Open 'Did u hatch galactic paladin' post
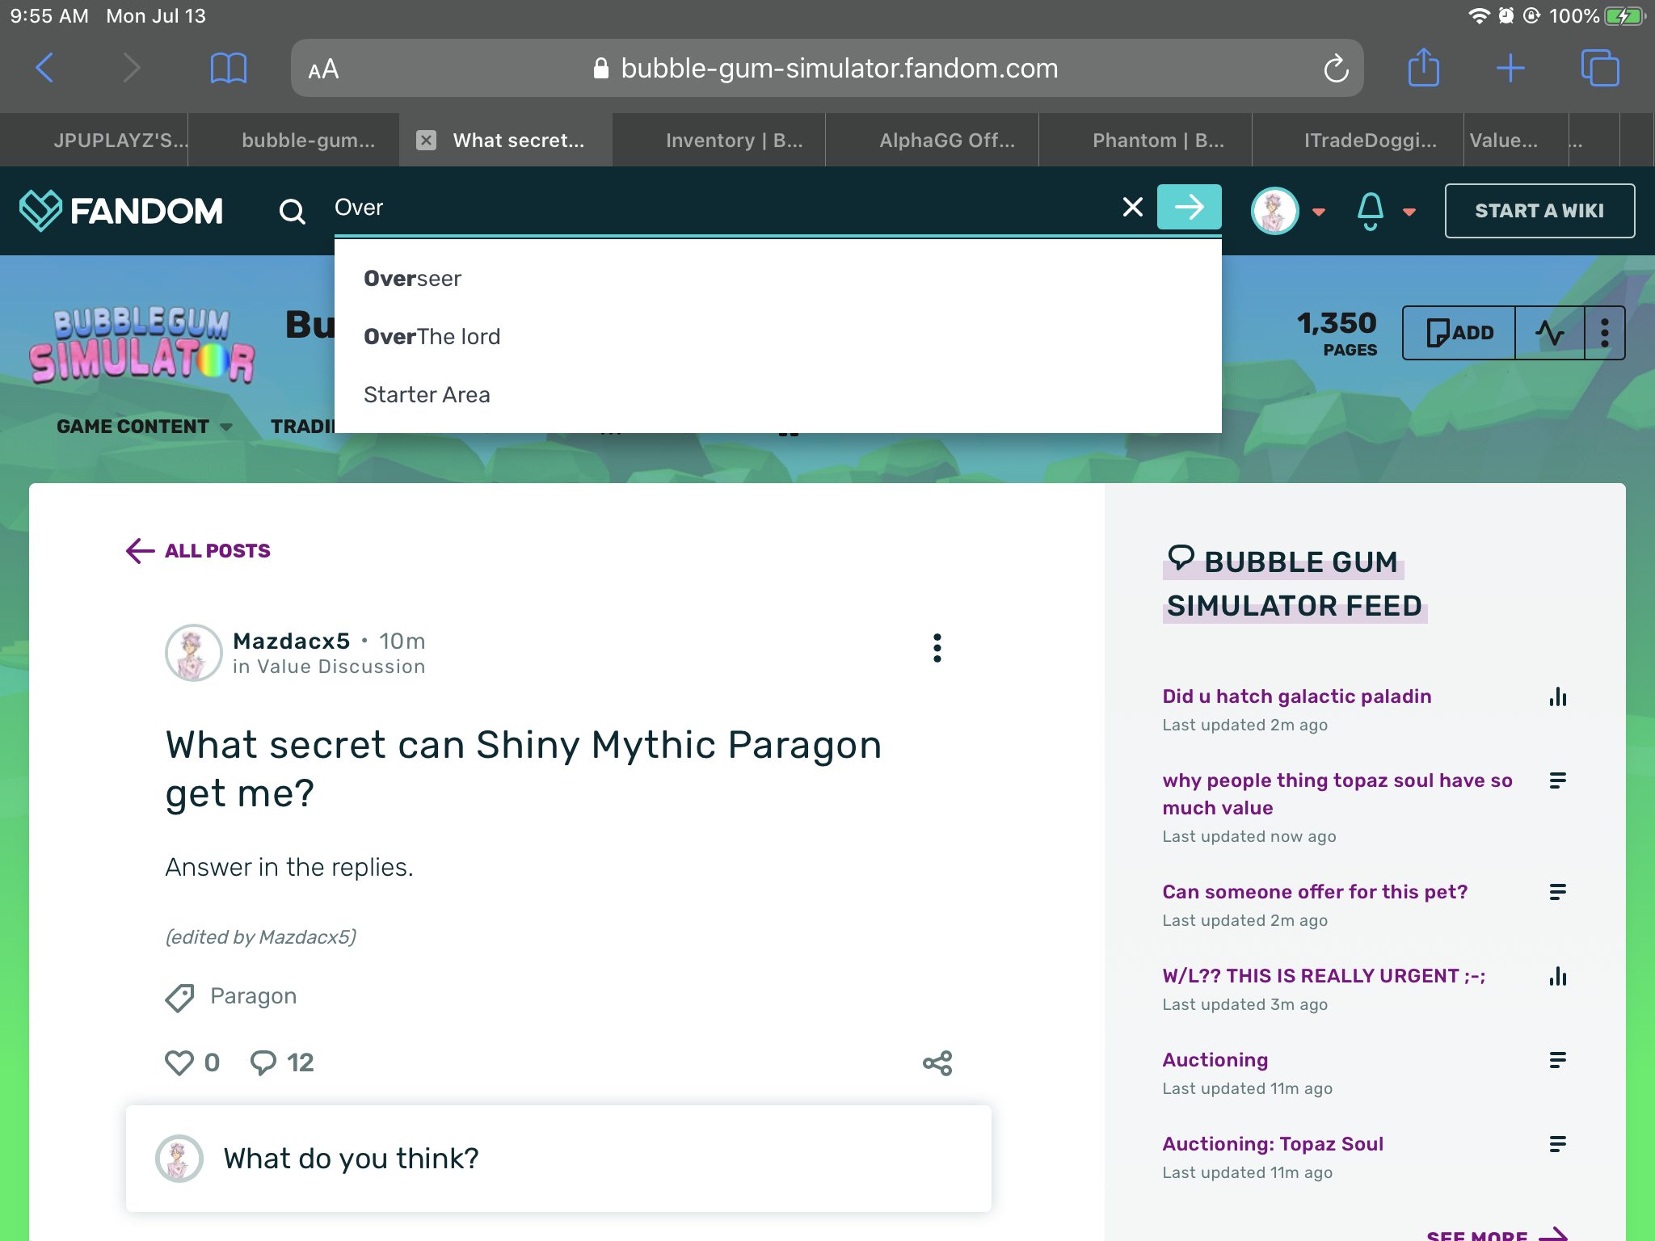1655x1241 pixels. click(x=1296, y=696)
